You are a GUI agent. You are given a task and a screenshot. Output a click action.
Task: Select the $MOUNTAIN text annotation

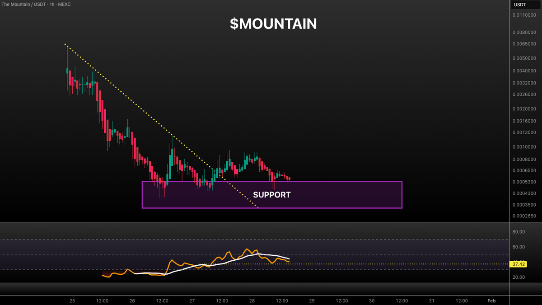[x=273, y=24]
